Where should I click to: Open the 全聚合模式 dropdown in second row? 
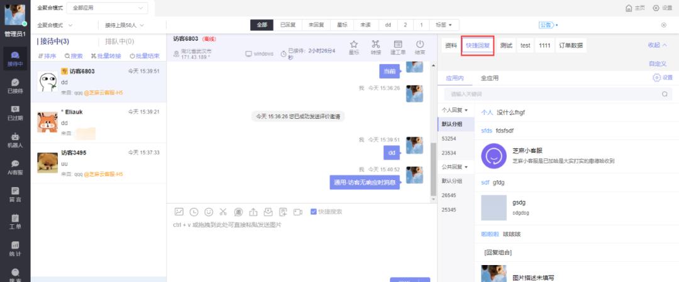(x=55, y=25)
